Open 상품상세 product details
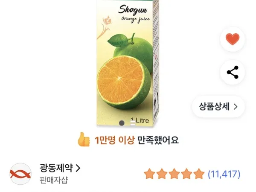 218,106
